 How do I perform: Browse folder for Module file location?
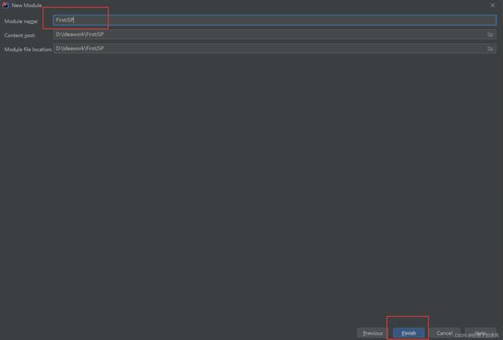point(491,49)
